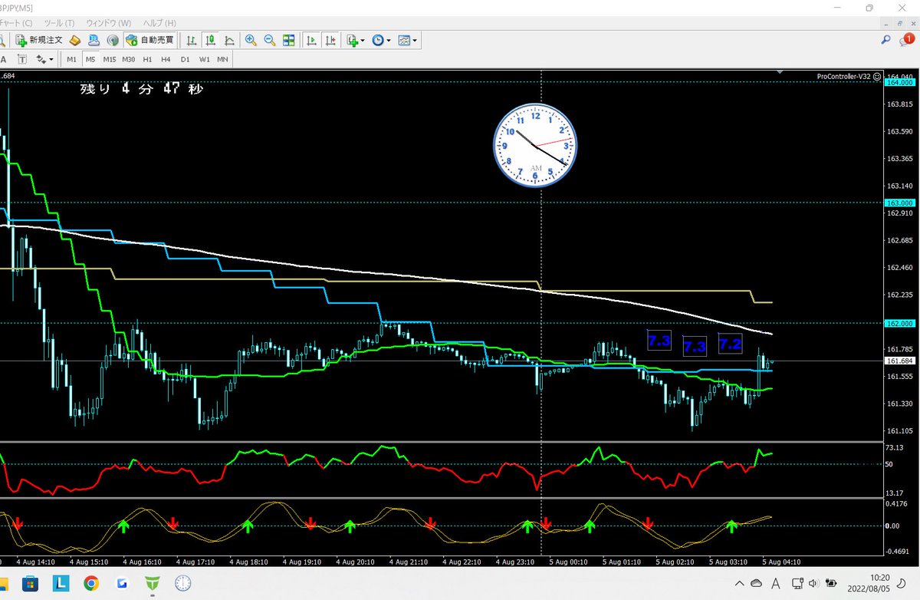The height and width of the screenshot is (600, 920).
Task: Switch timeframe to M15
Action: pos(110,59)
